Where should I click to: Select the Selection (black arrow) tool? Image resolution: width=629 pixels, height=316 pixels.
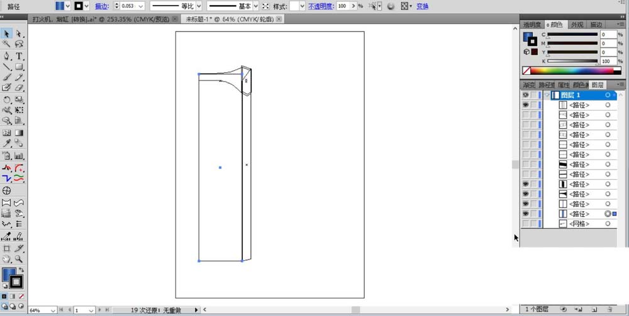[x=7, y=34]
